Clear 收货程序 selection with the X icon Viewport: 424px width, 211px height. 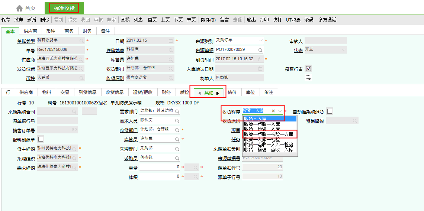pos(273,111)
